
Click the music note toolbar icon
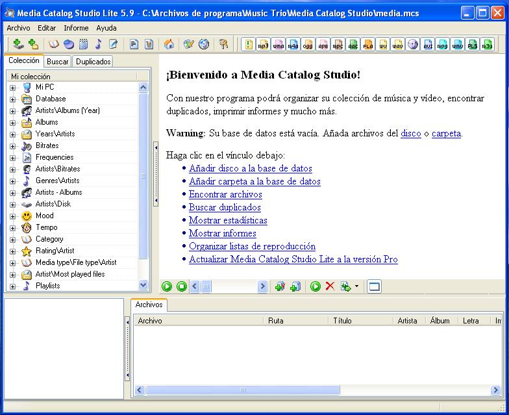pyautogui.click(x=99, y=44)
